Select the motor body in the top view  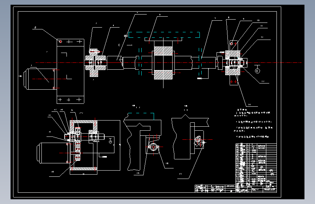click(x=40, y=79)
